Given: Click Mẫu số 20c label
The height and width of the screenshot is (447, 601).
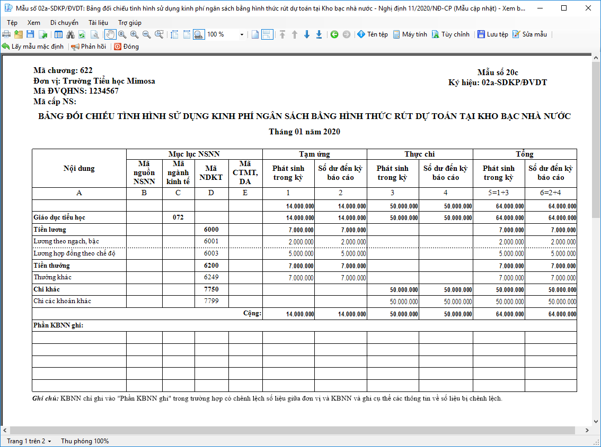Looking at the screenshot, I should point(498,72).
